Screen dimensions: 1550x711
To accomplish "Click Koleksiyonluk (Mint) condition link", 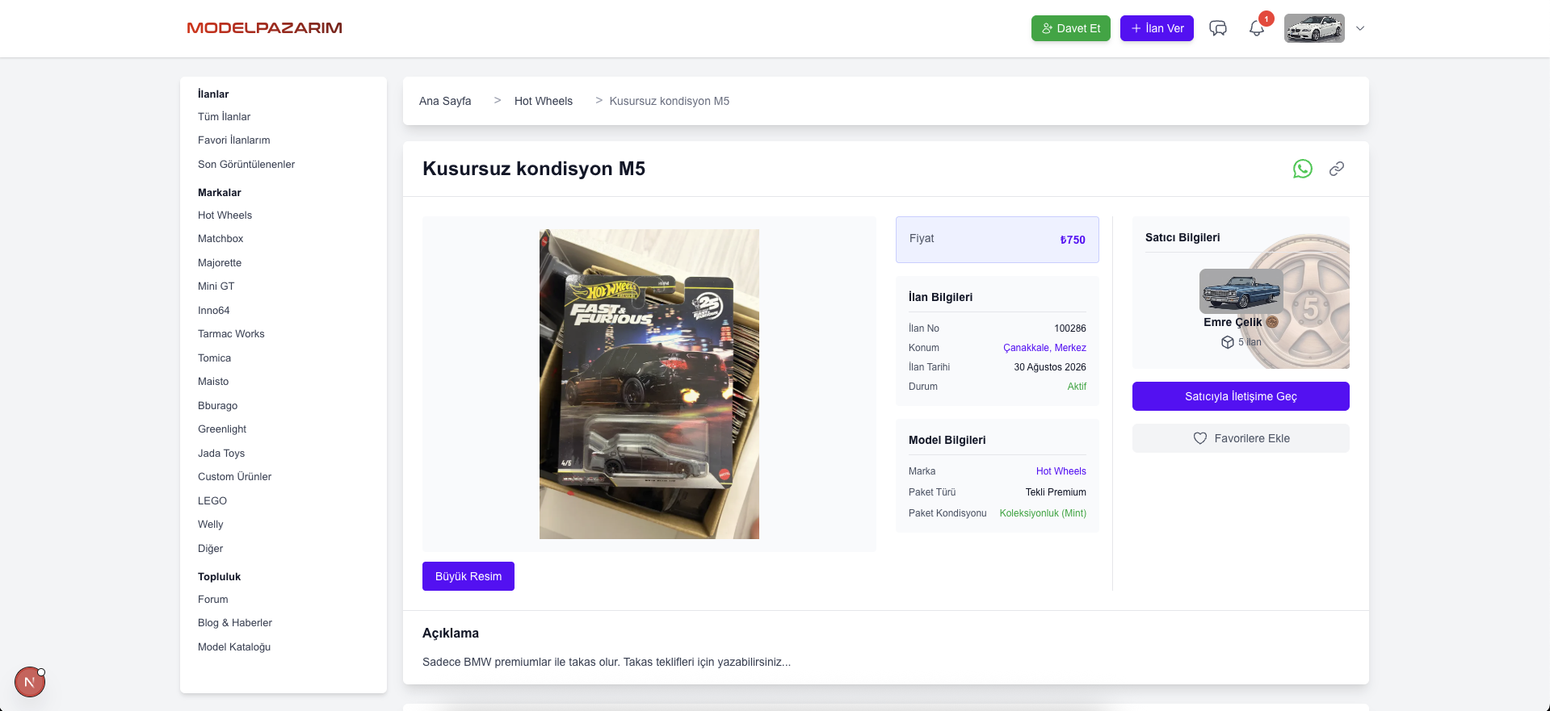I will pyautogui.click(x=1043, y=513).
